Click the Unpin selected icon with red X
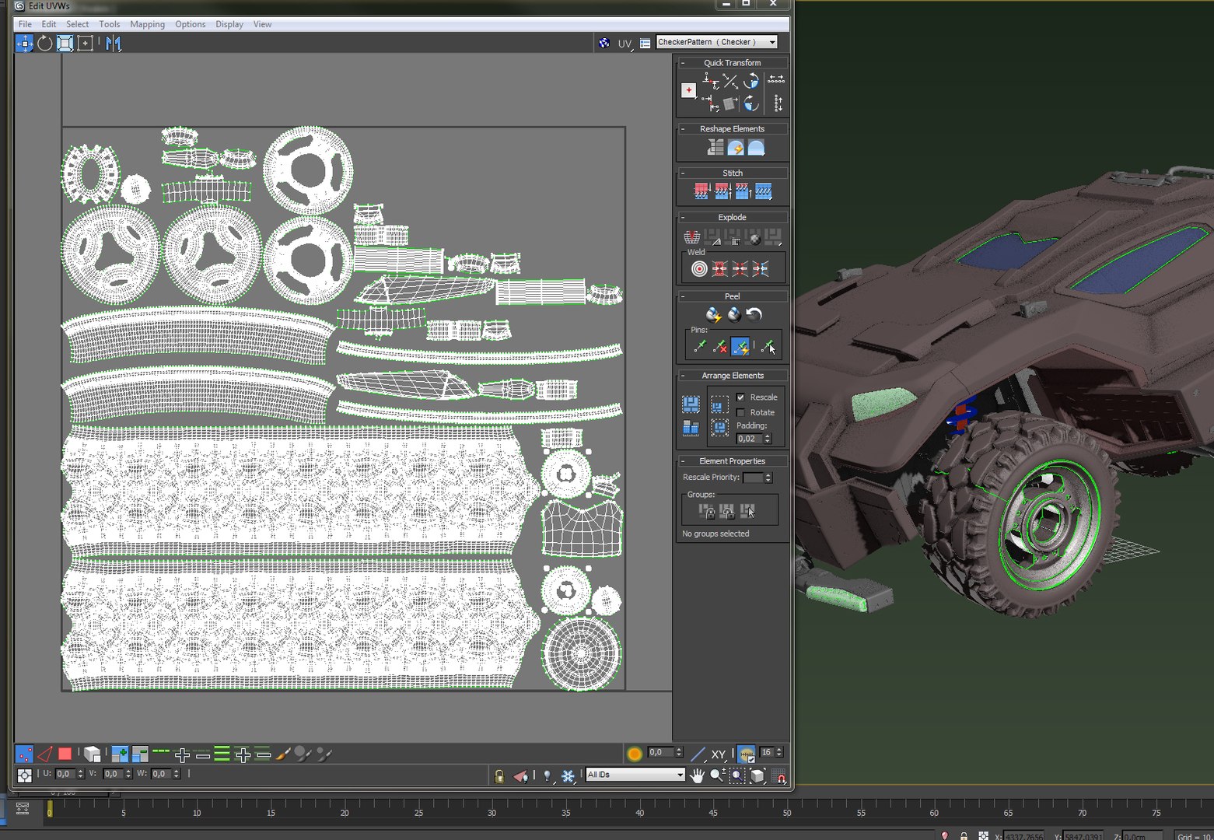 pyautogui.click(x=720, y=346)
